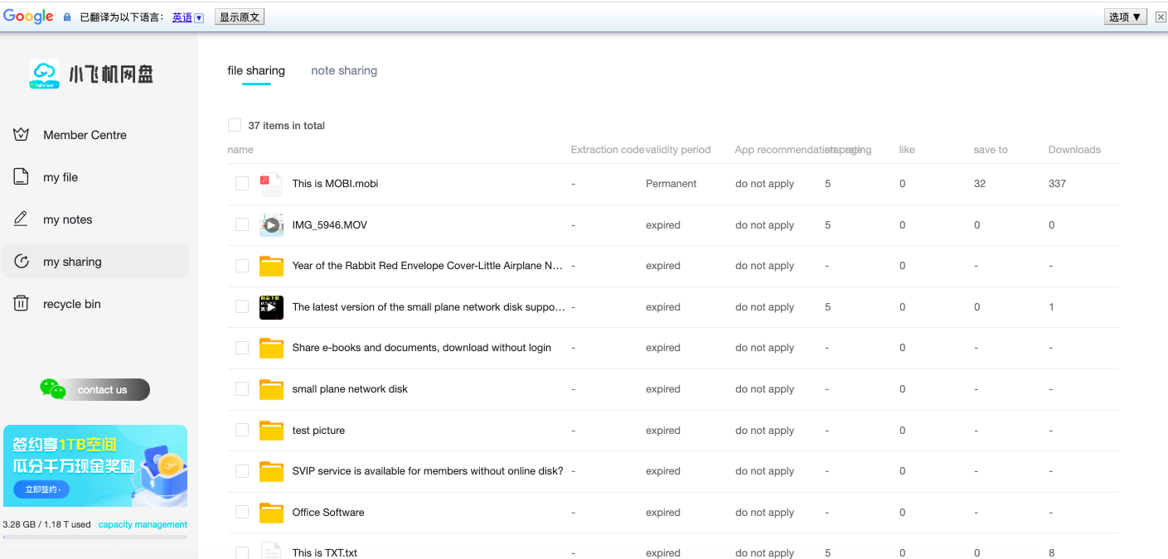Open the capacity management link

143,524
